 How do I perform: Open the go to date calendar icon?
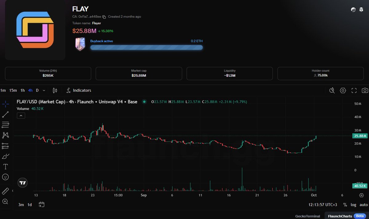(x=42, y=205)
